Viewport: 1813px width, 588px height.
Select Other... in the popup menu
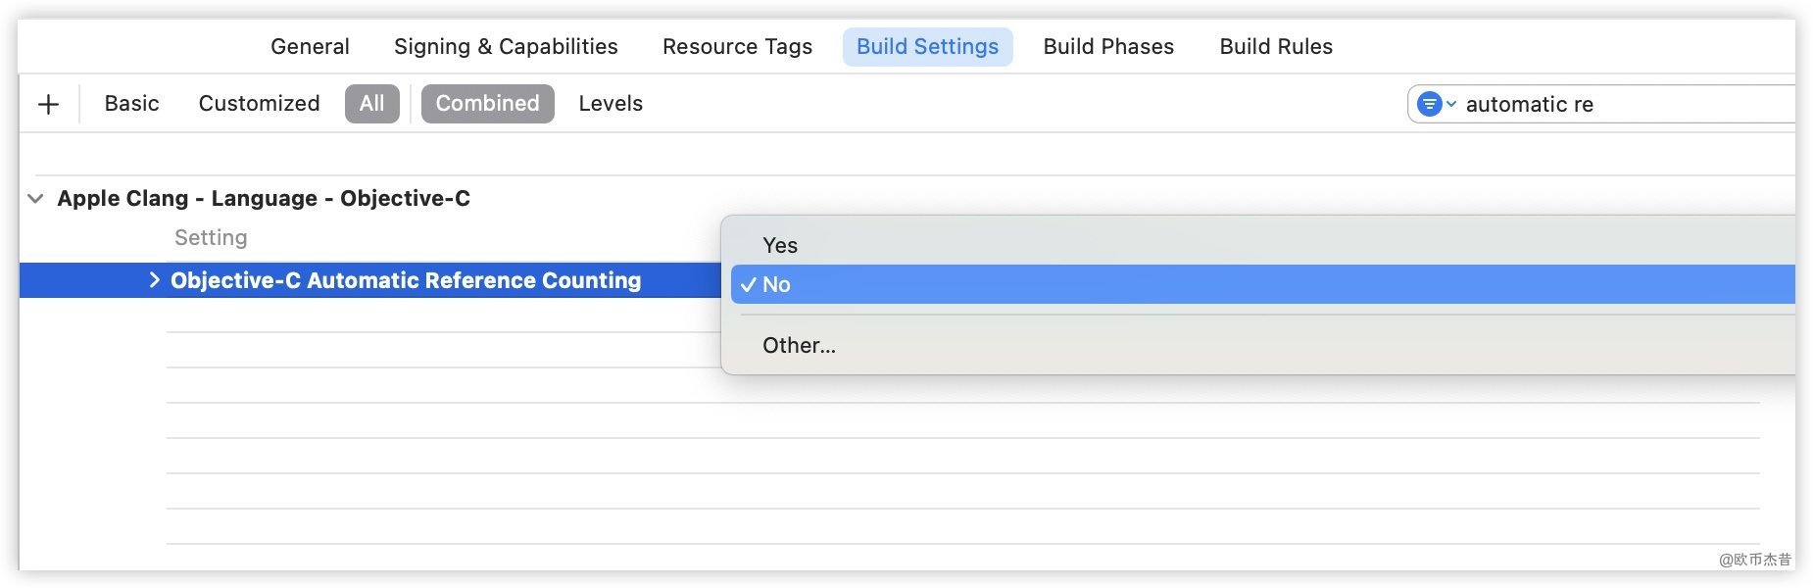coord(799,345)
